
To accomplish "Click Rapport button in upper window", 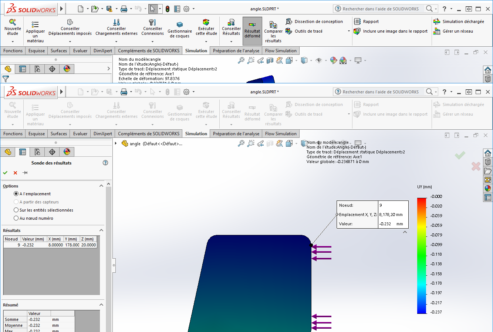I will click(366, 21).
